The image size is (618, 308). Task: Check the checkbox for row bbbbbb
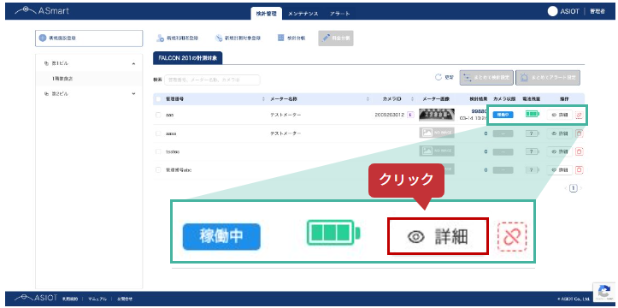pyautogui.click(x=158, y=151)
